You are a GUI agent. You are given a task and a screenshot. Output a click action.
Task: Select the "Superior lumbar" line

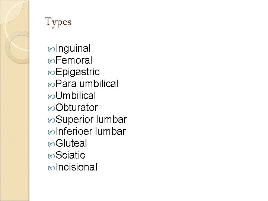92,120
